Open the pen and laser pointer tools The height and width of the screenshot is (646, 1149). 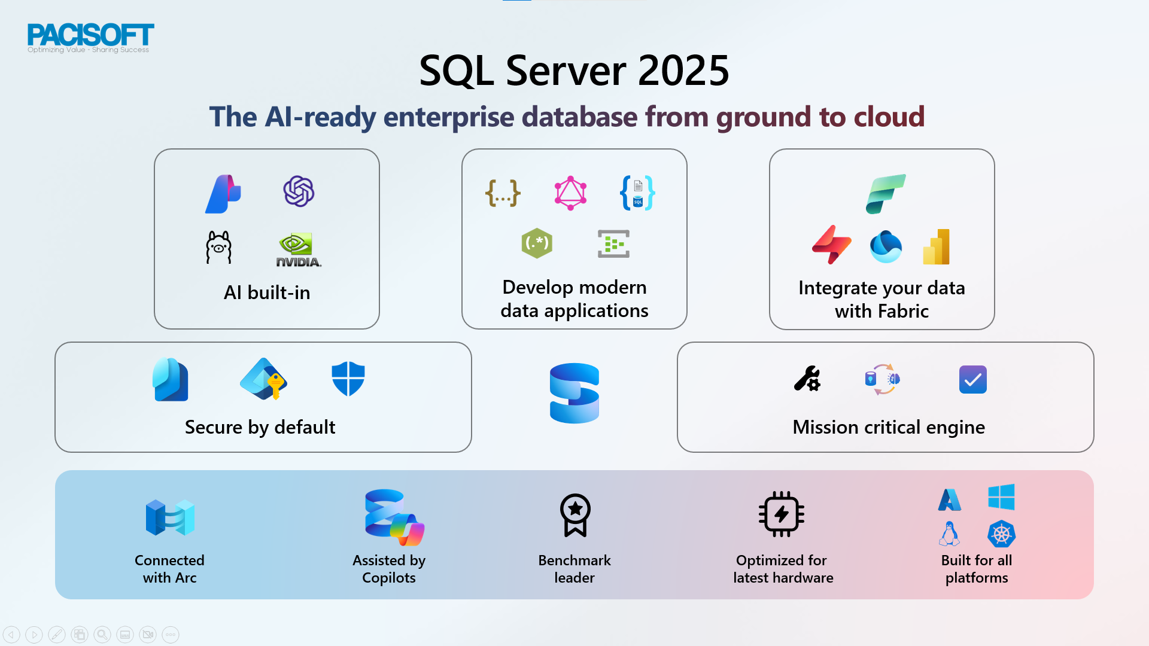57,635
